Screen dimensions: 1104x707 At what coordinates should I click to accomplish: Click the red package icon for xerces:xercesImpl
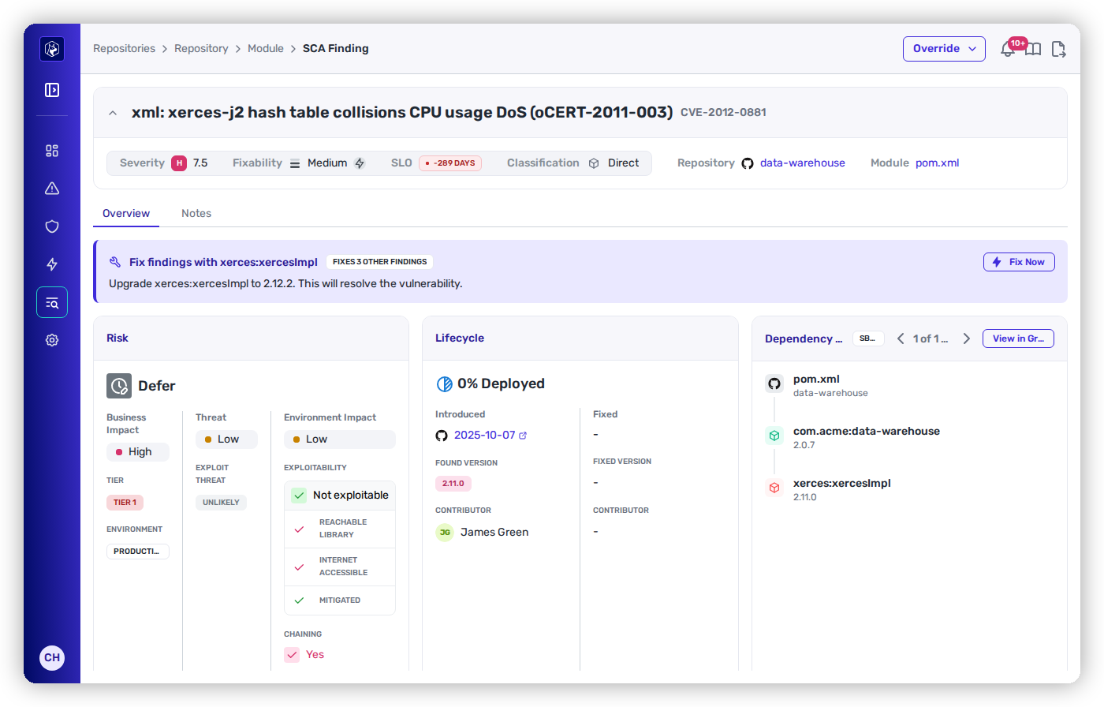(x=774, y=488)
